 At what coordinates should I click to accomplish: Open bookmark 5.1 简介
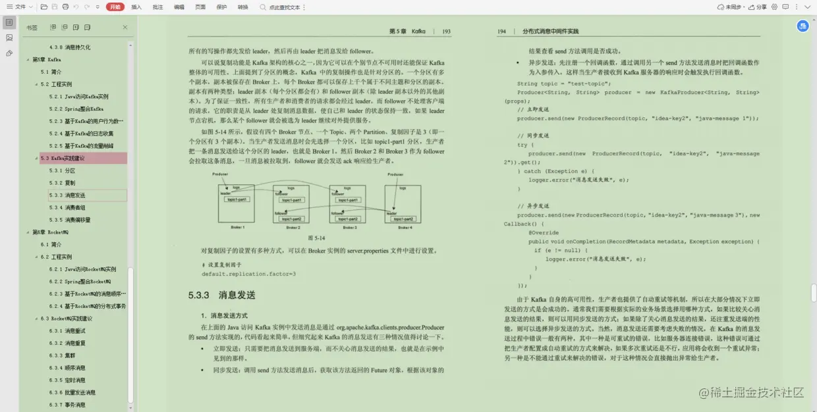(51, 72)
